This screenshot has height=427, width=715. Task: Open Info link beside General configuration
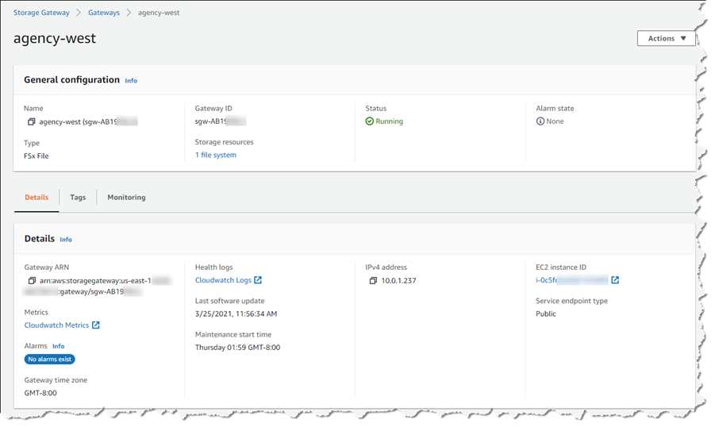pos(131,80)
